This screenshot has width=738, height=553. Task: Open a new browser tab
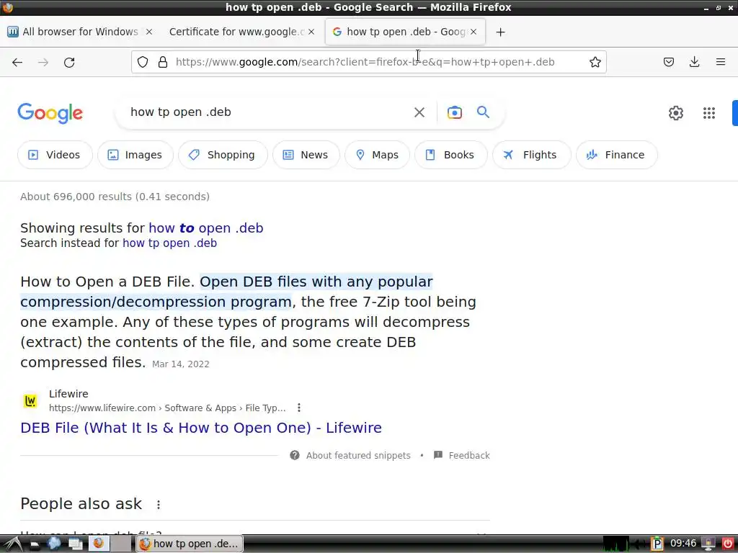pyautogui.click(x=500, y=32)
